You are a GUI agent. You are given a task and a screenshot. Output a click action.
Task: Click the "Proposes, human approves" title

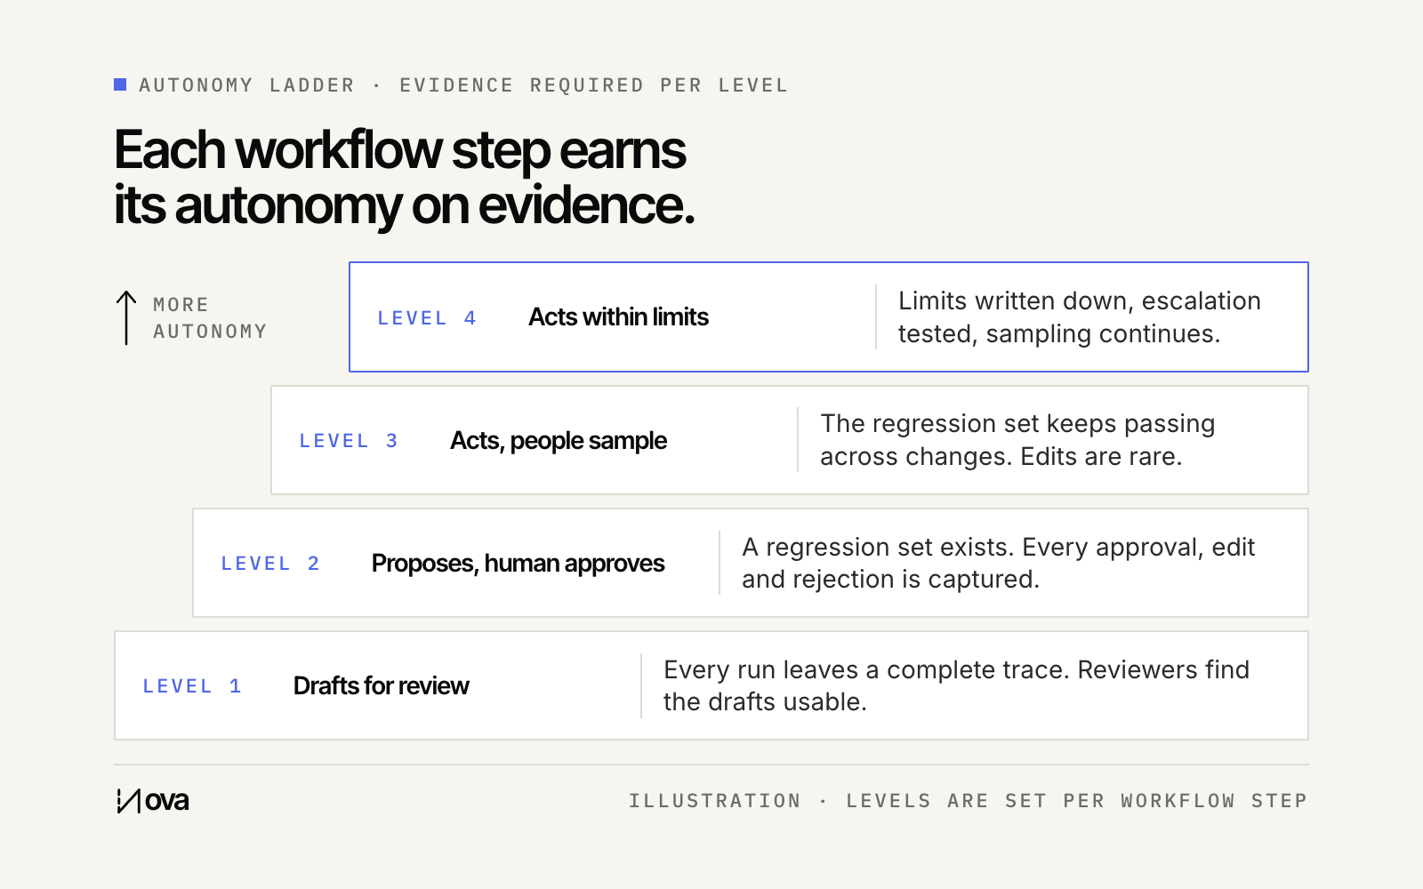click(518, 564)
